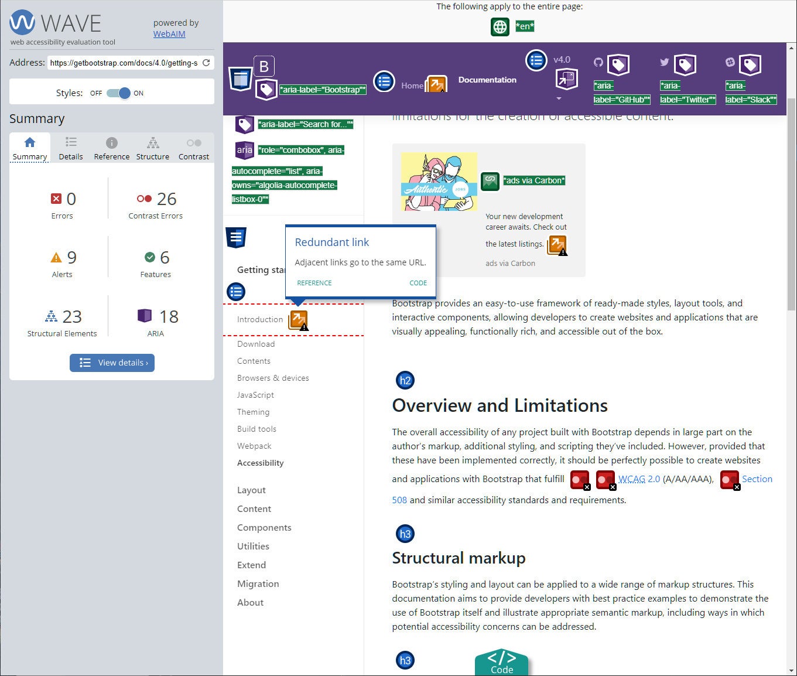
Task: Click the green Features checkmark icon
Action: [x=150, y=257]
